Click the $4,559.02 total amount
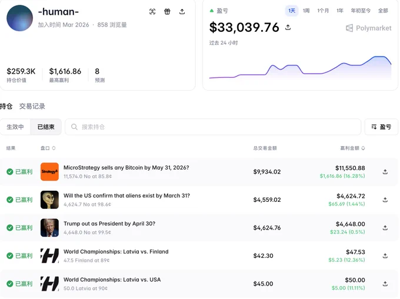This screenshot has height=299, width=400. click(x=267, y=200)
